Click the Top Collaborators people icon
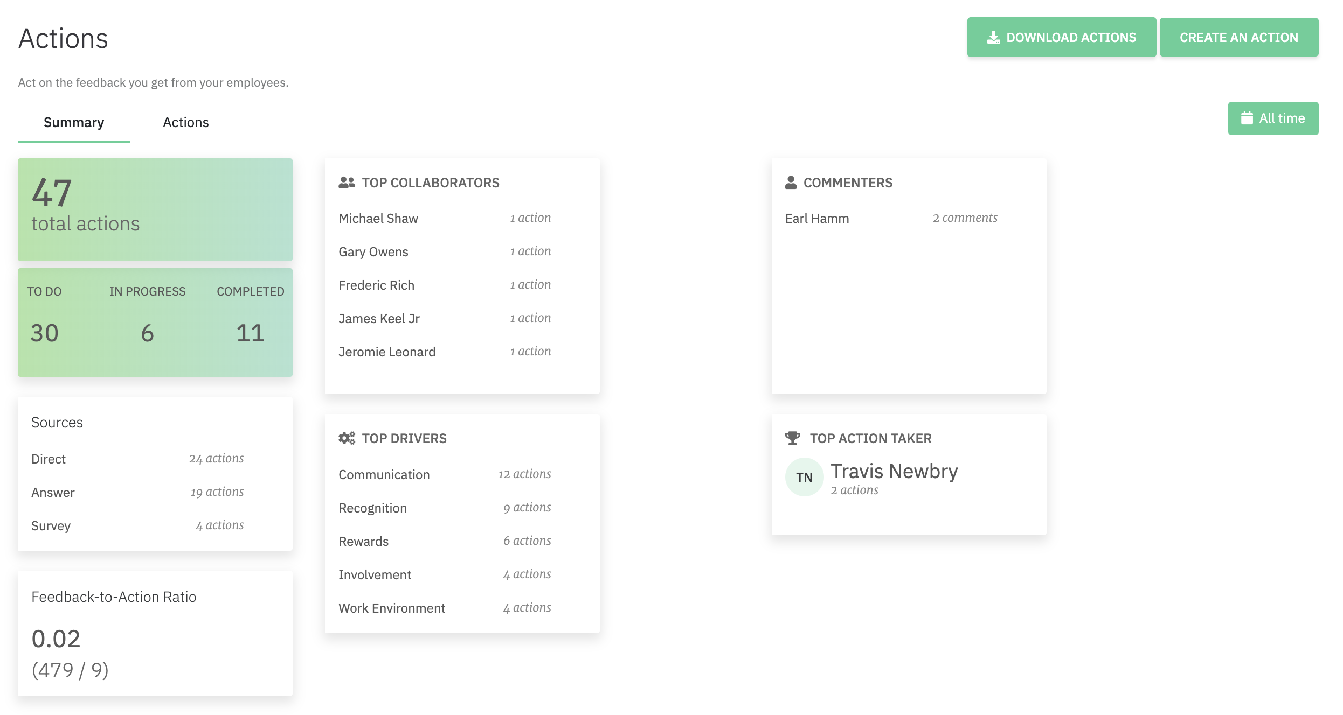Screen dimensions: 1343x715 tap(347, 183)
